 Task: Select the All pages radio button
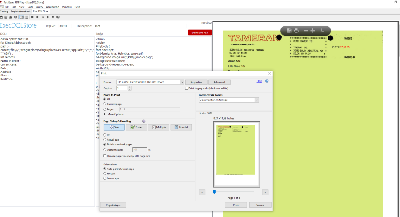click(x=104, y=99)
